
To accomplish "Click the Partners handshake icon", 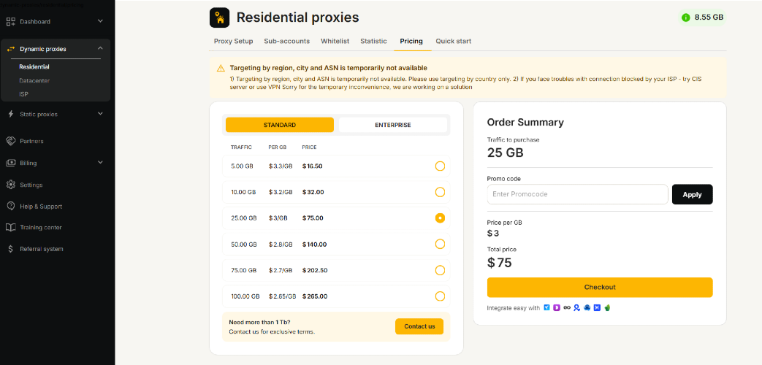I will coord(11,141).
